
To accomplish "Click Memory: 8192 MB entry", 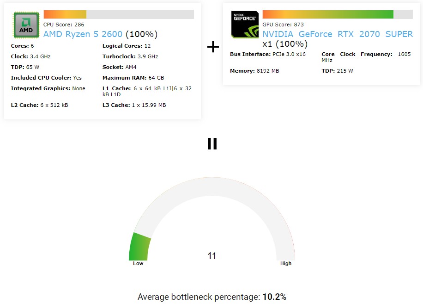I will 254,71.
